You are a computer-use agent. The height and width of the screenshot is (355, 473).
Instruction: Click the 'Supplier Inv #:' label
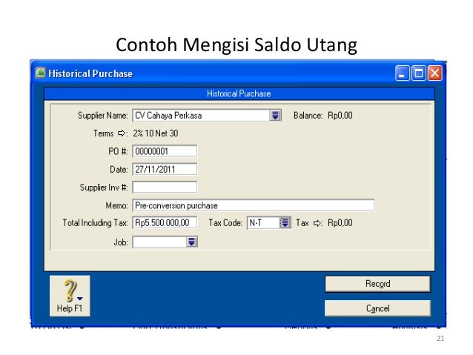104,188
